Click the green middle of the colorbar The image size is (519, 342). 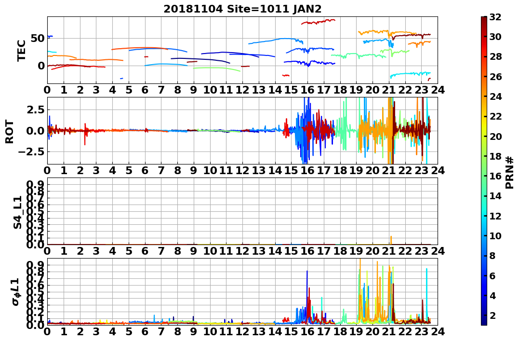point(484,171)
